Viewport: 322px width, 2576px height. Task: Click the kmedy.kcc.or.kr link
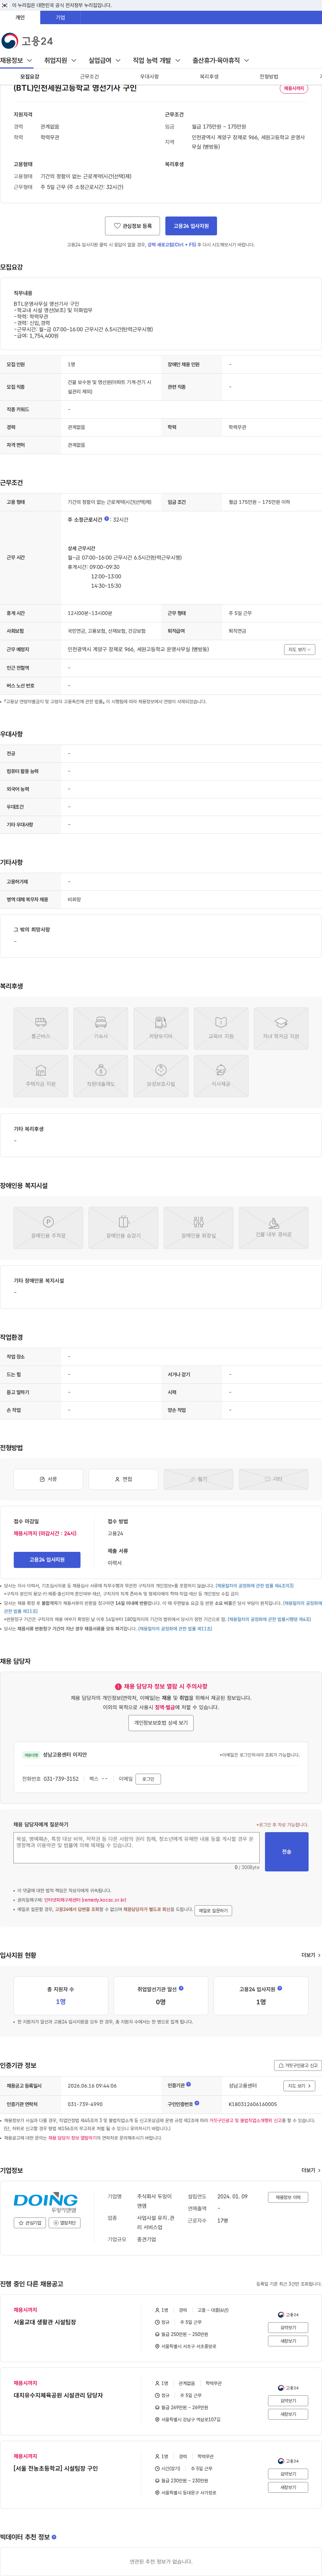[x=85, y=1900]
